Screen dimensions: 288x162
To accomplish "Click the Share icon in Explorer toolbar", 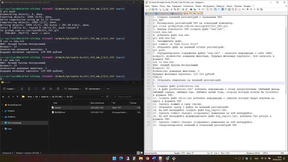I will [x=51, y=89].
